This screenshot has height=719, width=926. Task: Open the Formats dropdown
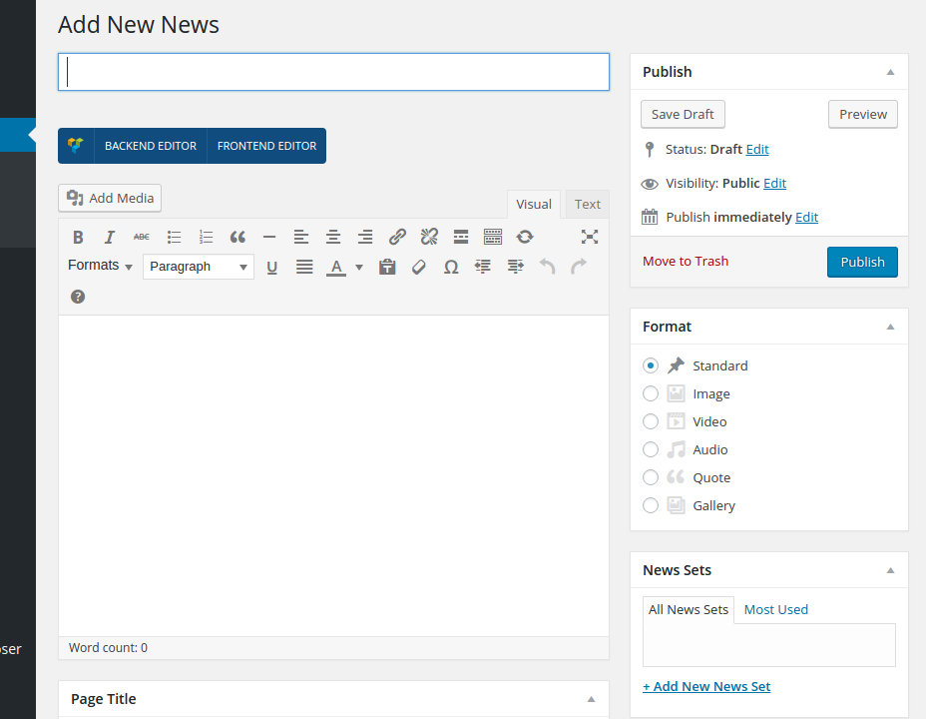(100, 266)
